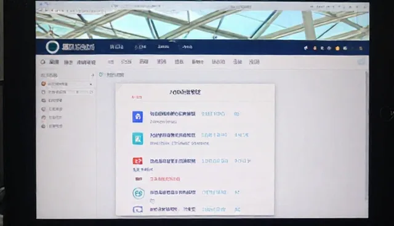Open the blue square house icon entry
Image resolution: width=394 pixels, height=226 pixels.
(138, 117)
